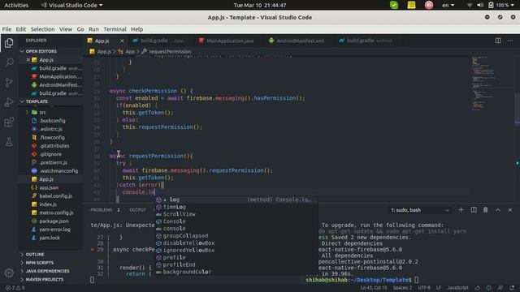The height and width of the screenshot is (292, 520).
Task: Open system volume control
Action: (x=480, y=5)
